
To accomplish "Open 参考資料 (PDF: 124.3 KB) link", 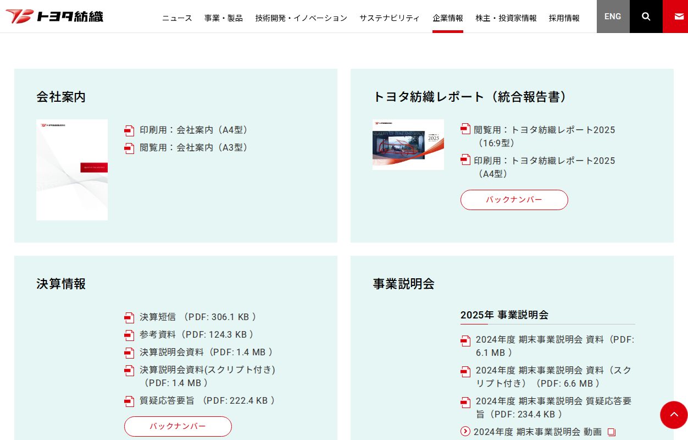I will (x=197, y=335).
